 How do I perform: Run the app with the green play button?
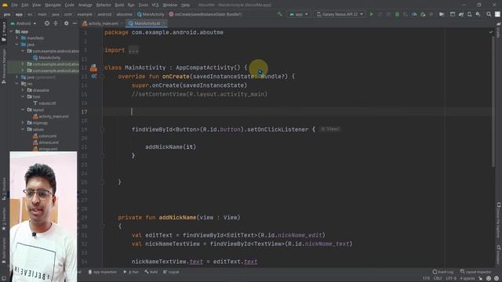(x=371, y=14)
